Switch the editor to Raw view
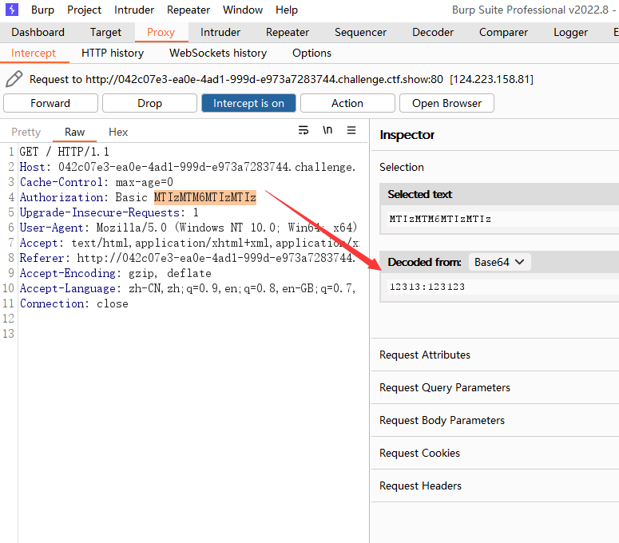Screen dimensions: 619x543 point(74,133)
